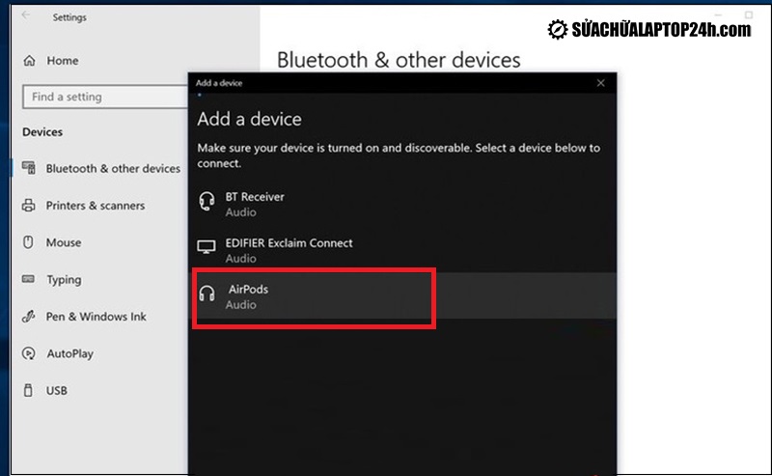Screen dimensions: 772x476
Task: Go to Home in Settings sidebar
Action: click(62, 61)
